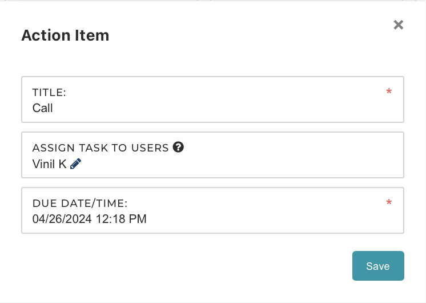
Task: Open help for Assign Task to Users
Action: [178, 147]
